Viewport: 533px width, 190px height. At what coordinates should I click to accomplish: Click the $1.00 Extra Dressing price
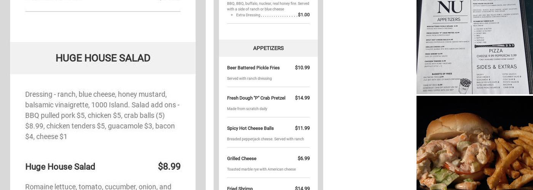tap(303, 15)
